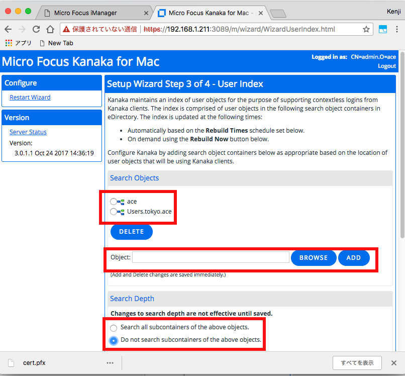Click the Micro Focus Kanaka for Mac title

point(80,61)
